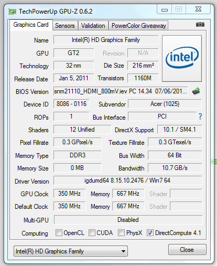Viewport: 217px width, 266px height.
Task: Click the empty Shader field in GPU Clock row
Action: [186, 194]
